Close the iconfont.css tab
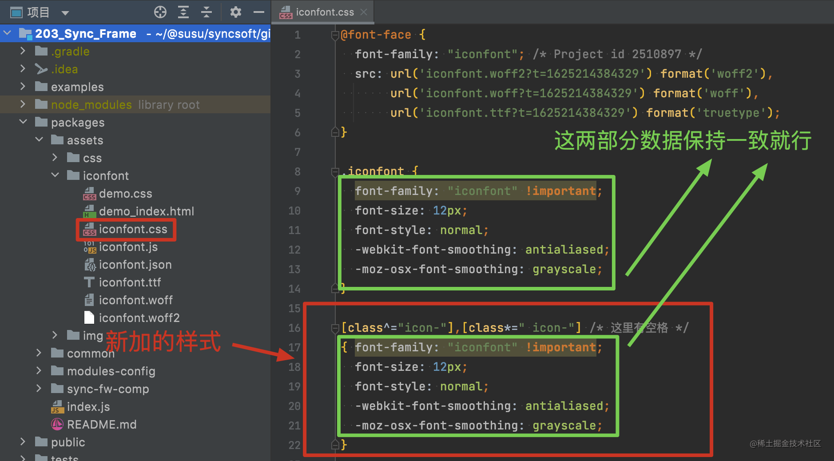 pyautogui.click(x=364, y=12)
